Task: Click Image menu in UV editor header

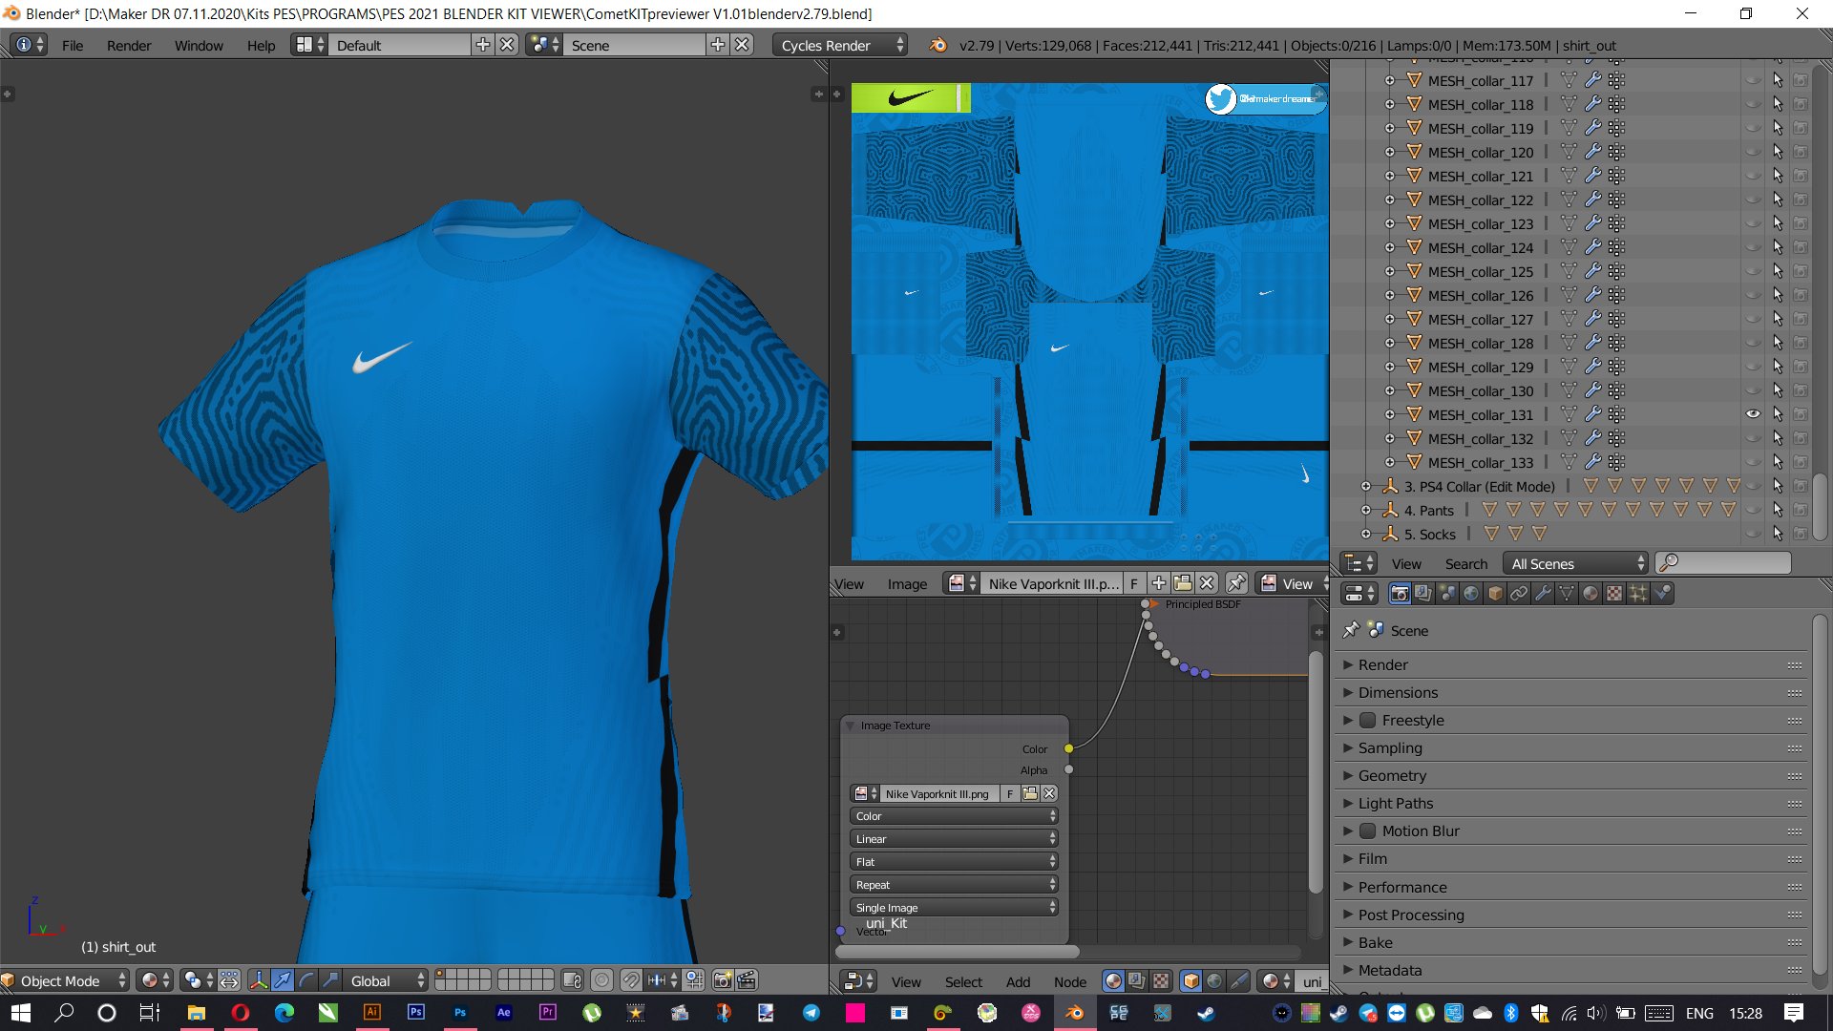Action: 907,583
